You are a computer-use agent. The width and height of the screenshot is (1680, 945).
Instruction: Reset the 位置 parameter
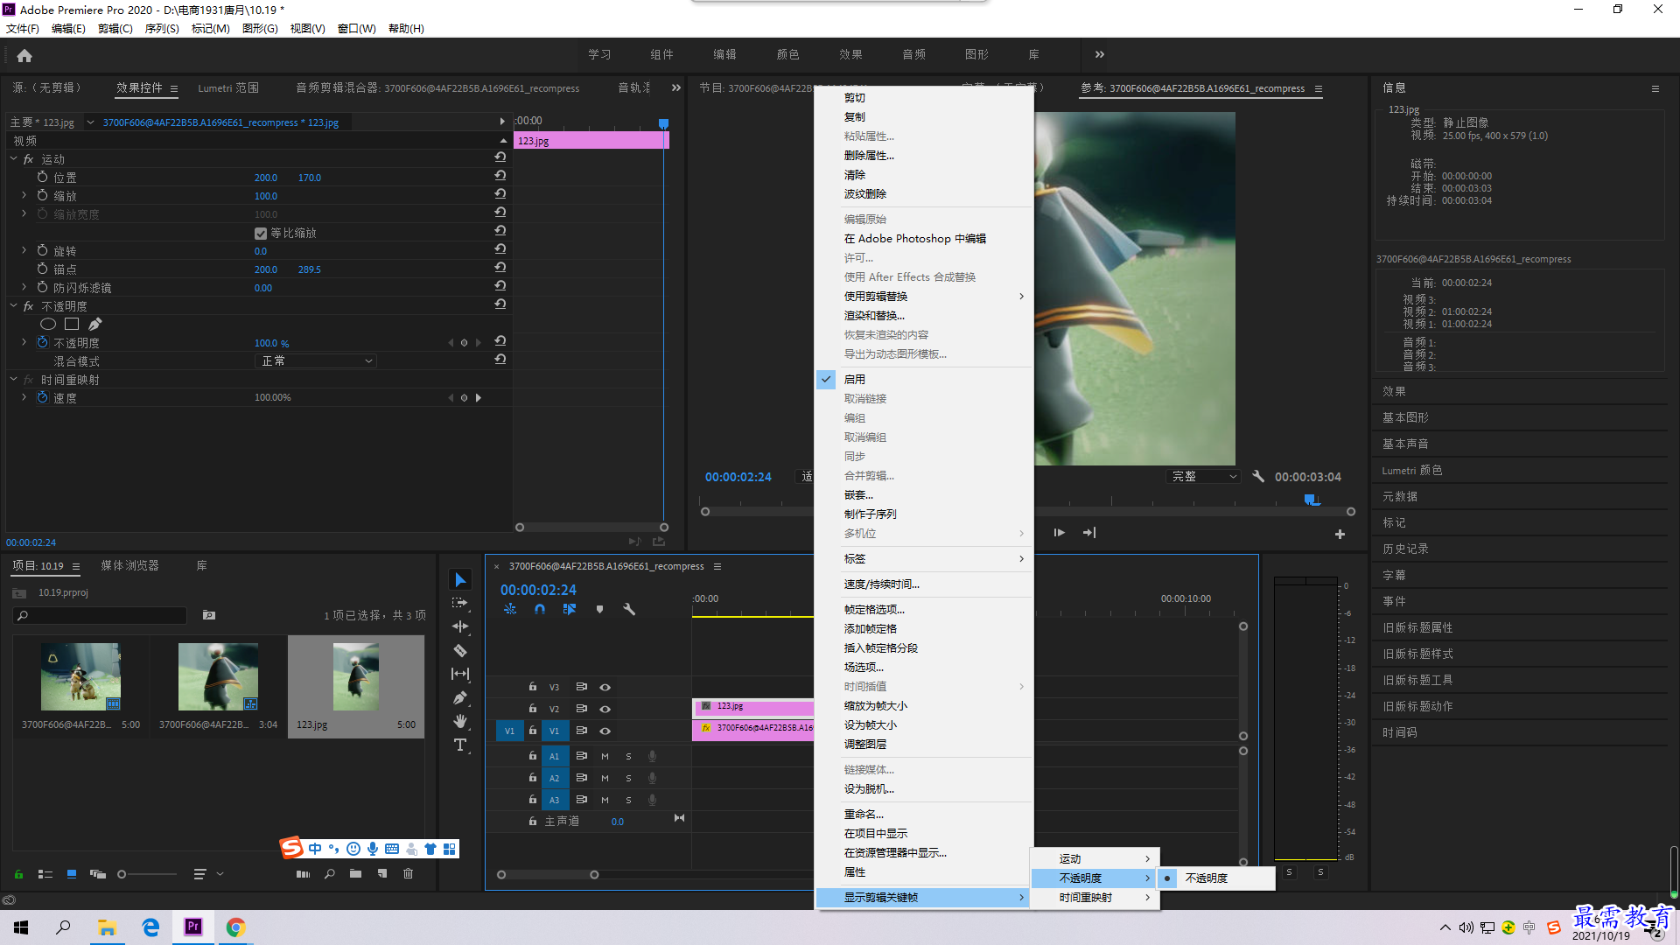[x=500, y=176]
